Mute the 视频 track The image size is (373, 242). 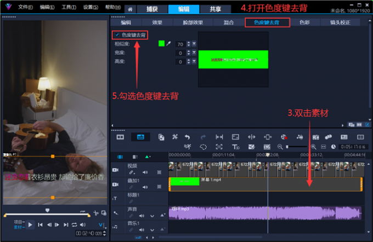[145, 172]
